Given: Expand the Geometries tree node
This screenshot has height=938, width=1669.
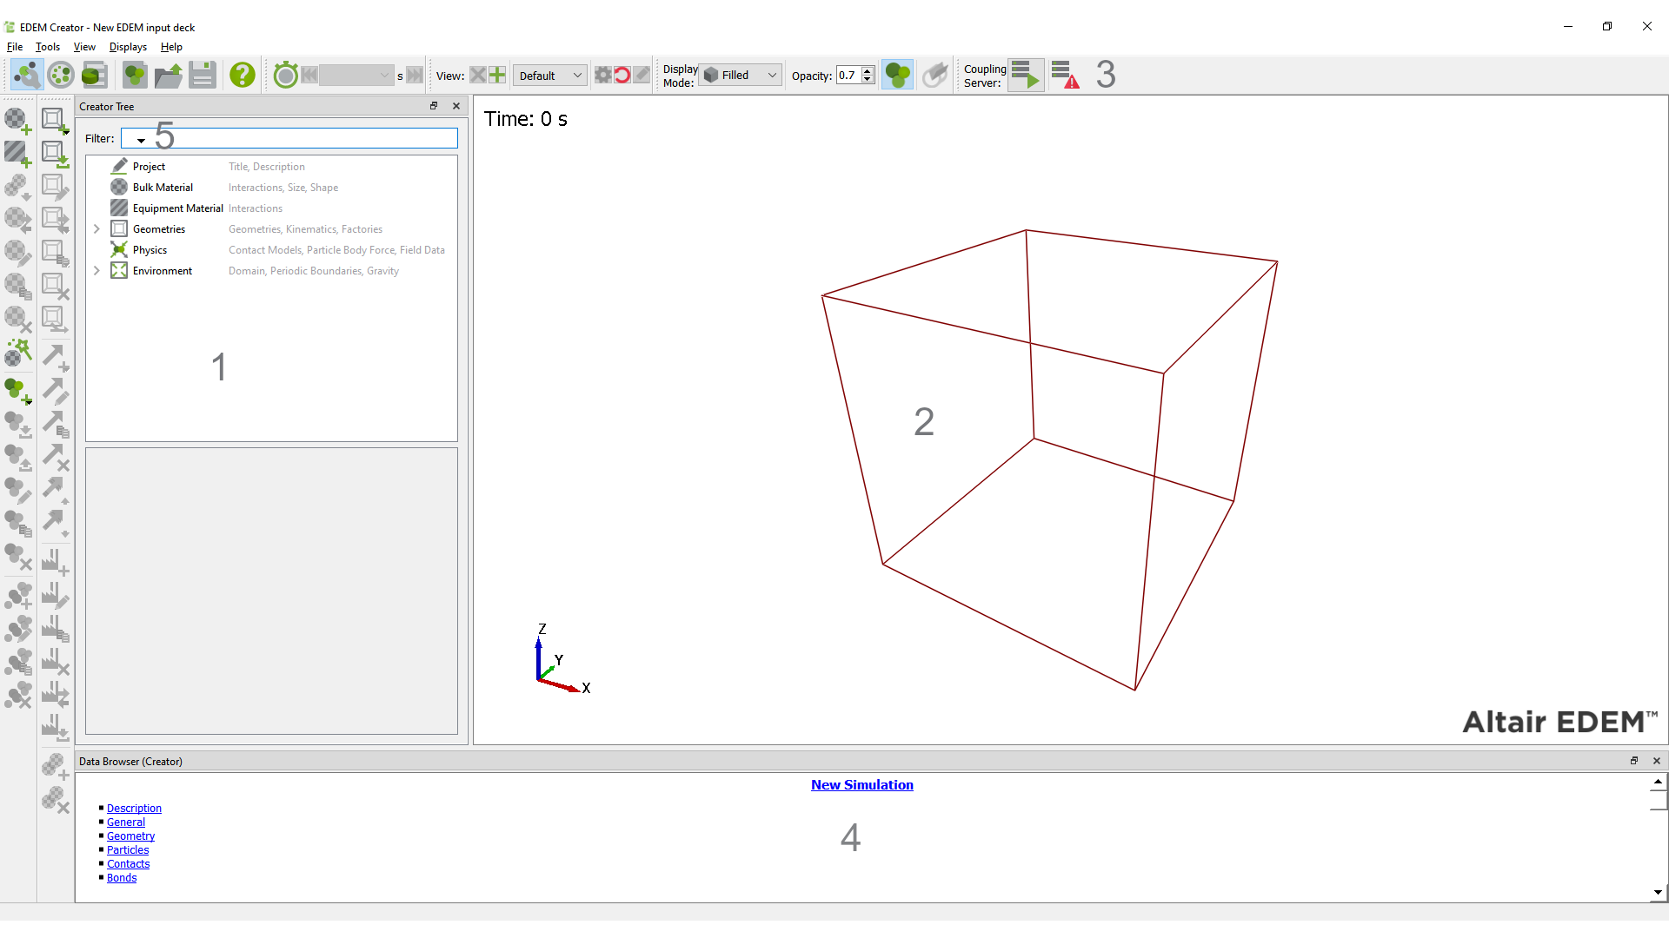Looking at the screenshot, I should [x=96, y=229].
